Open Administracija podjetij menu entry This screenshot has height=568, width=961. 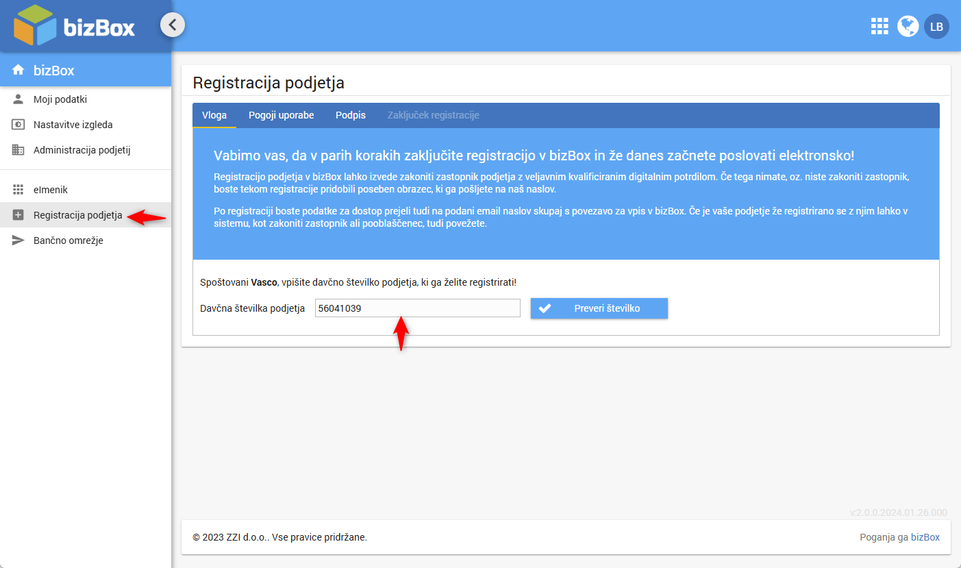86,150
